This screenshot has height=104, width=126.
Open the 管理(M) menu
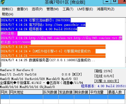point(53,9)
